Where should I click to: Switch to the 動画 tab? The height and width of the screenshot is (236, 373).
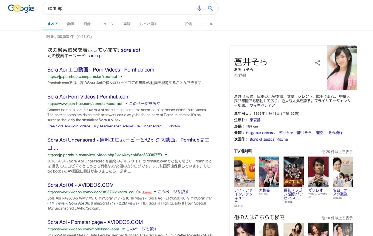pyautogui.click(x=71, y=24)
